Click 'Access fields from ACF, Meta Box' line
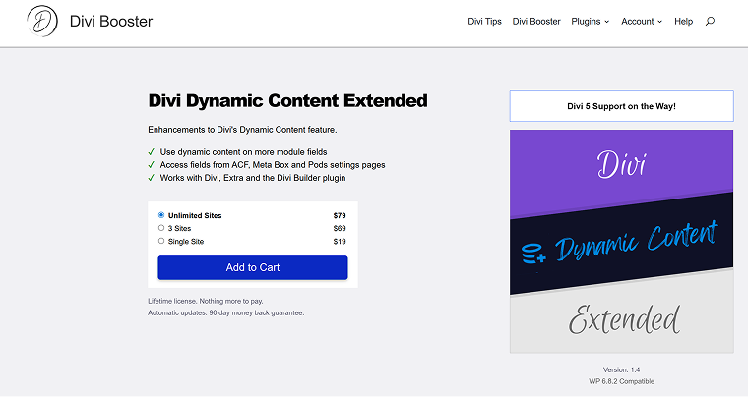 click(x=273, y=165)
